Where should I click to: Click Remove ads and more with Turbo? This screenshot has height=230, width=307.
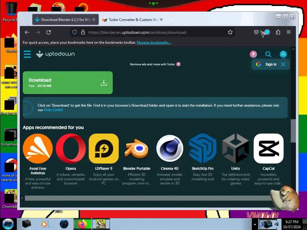coord(155,64)
